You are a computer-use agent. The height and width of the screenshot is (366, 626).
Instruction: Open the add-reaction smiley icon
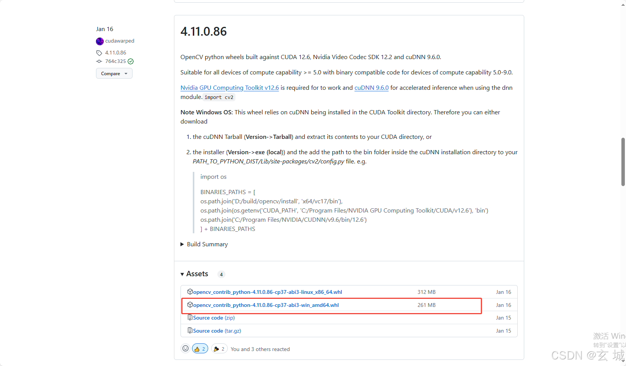pos(185,348)
